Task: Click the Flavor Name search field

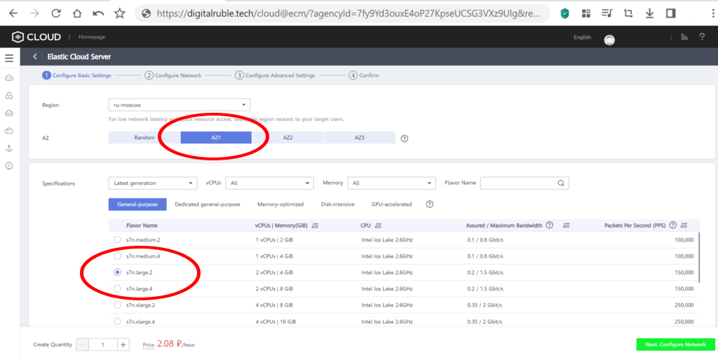Action: tap(524, 183)
